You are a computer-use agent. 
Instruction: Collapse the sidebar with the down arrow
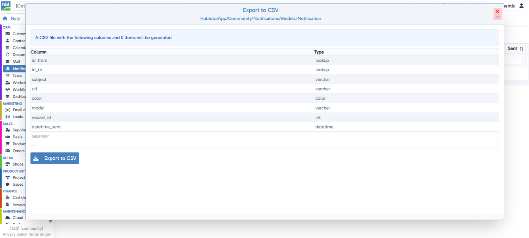[51, 221]
